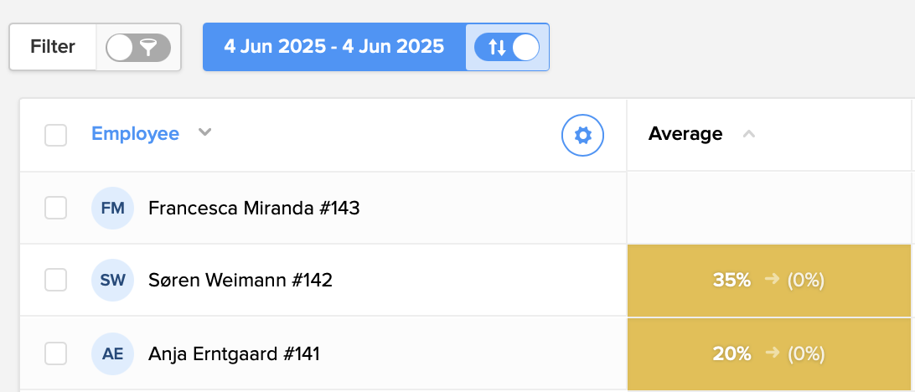This screenshot has height=392, width=915.
Task: Select the checkbox for Francesca Miranda #143
Action: coord(55,208)
